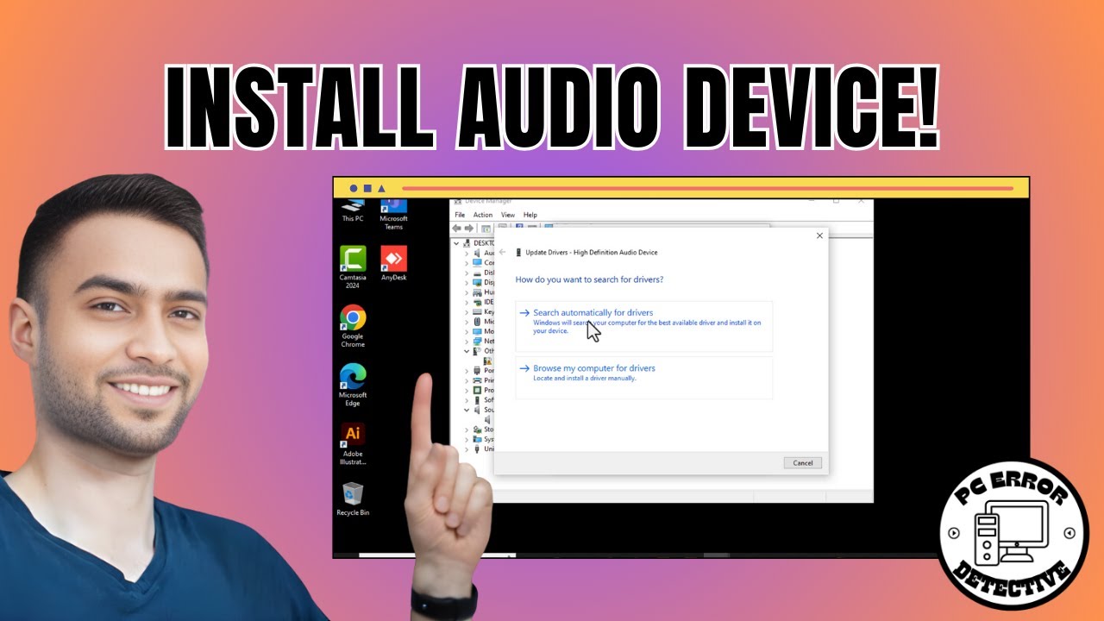Open the File menu in Device Manager
The width and height of the screenshot is (1104, 621).
point(460,215)
